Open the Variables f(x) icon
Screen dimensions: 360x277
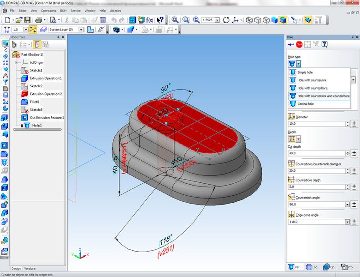coord(150,20)
